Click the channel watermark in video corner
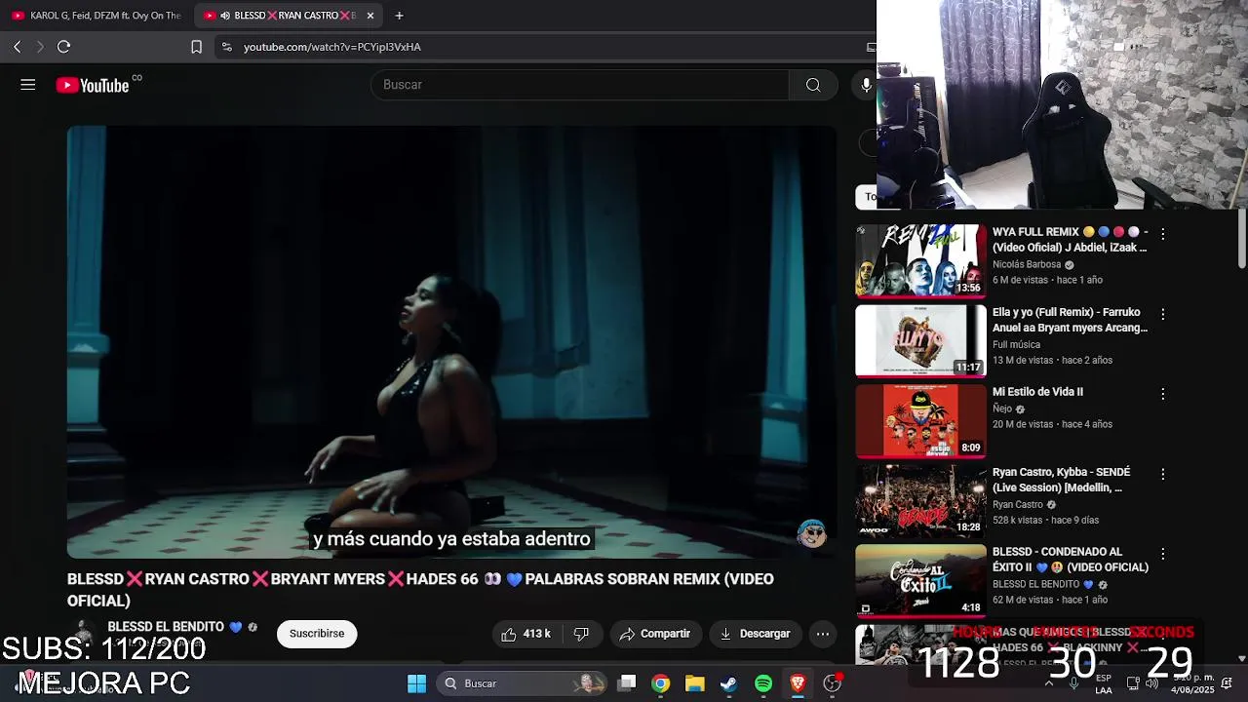The width and height of the screenshot is (1248, 702). tap(811, 533)
